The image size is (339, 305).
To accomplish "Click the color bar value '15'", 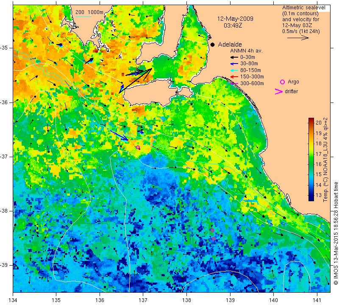I will 319,175.
